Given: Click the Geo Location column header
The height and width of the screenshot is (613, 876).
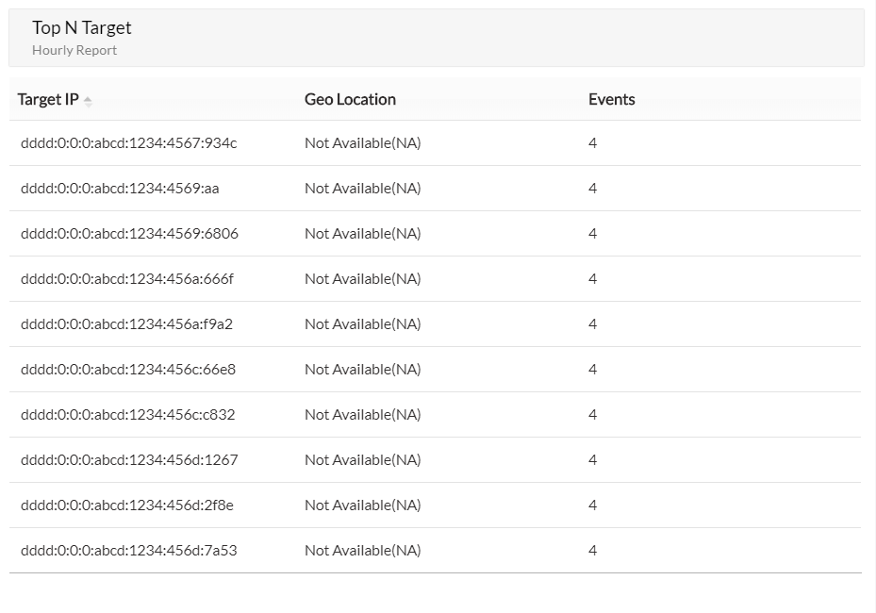Looking at the screenshot, I should tap(350, 99).
